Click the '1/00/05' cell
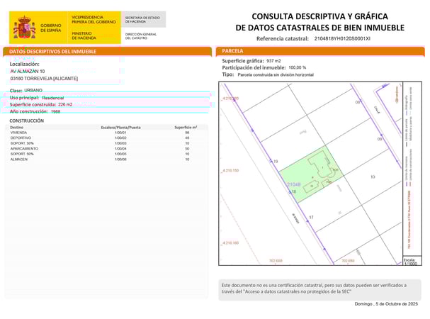The image size is (430, 319). [120, 154]
